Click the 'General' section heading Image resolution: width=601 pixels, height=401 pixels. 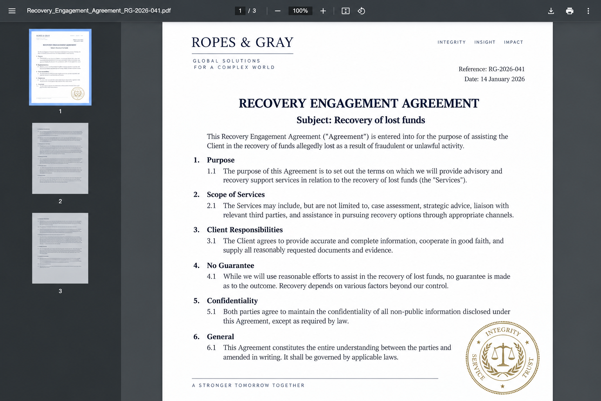coord(220,337)
